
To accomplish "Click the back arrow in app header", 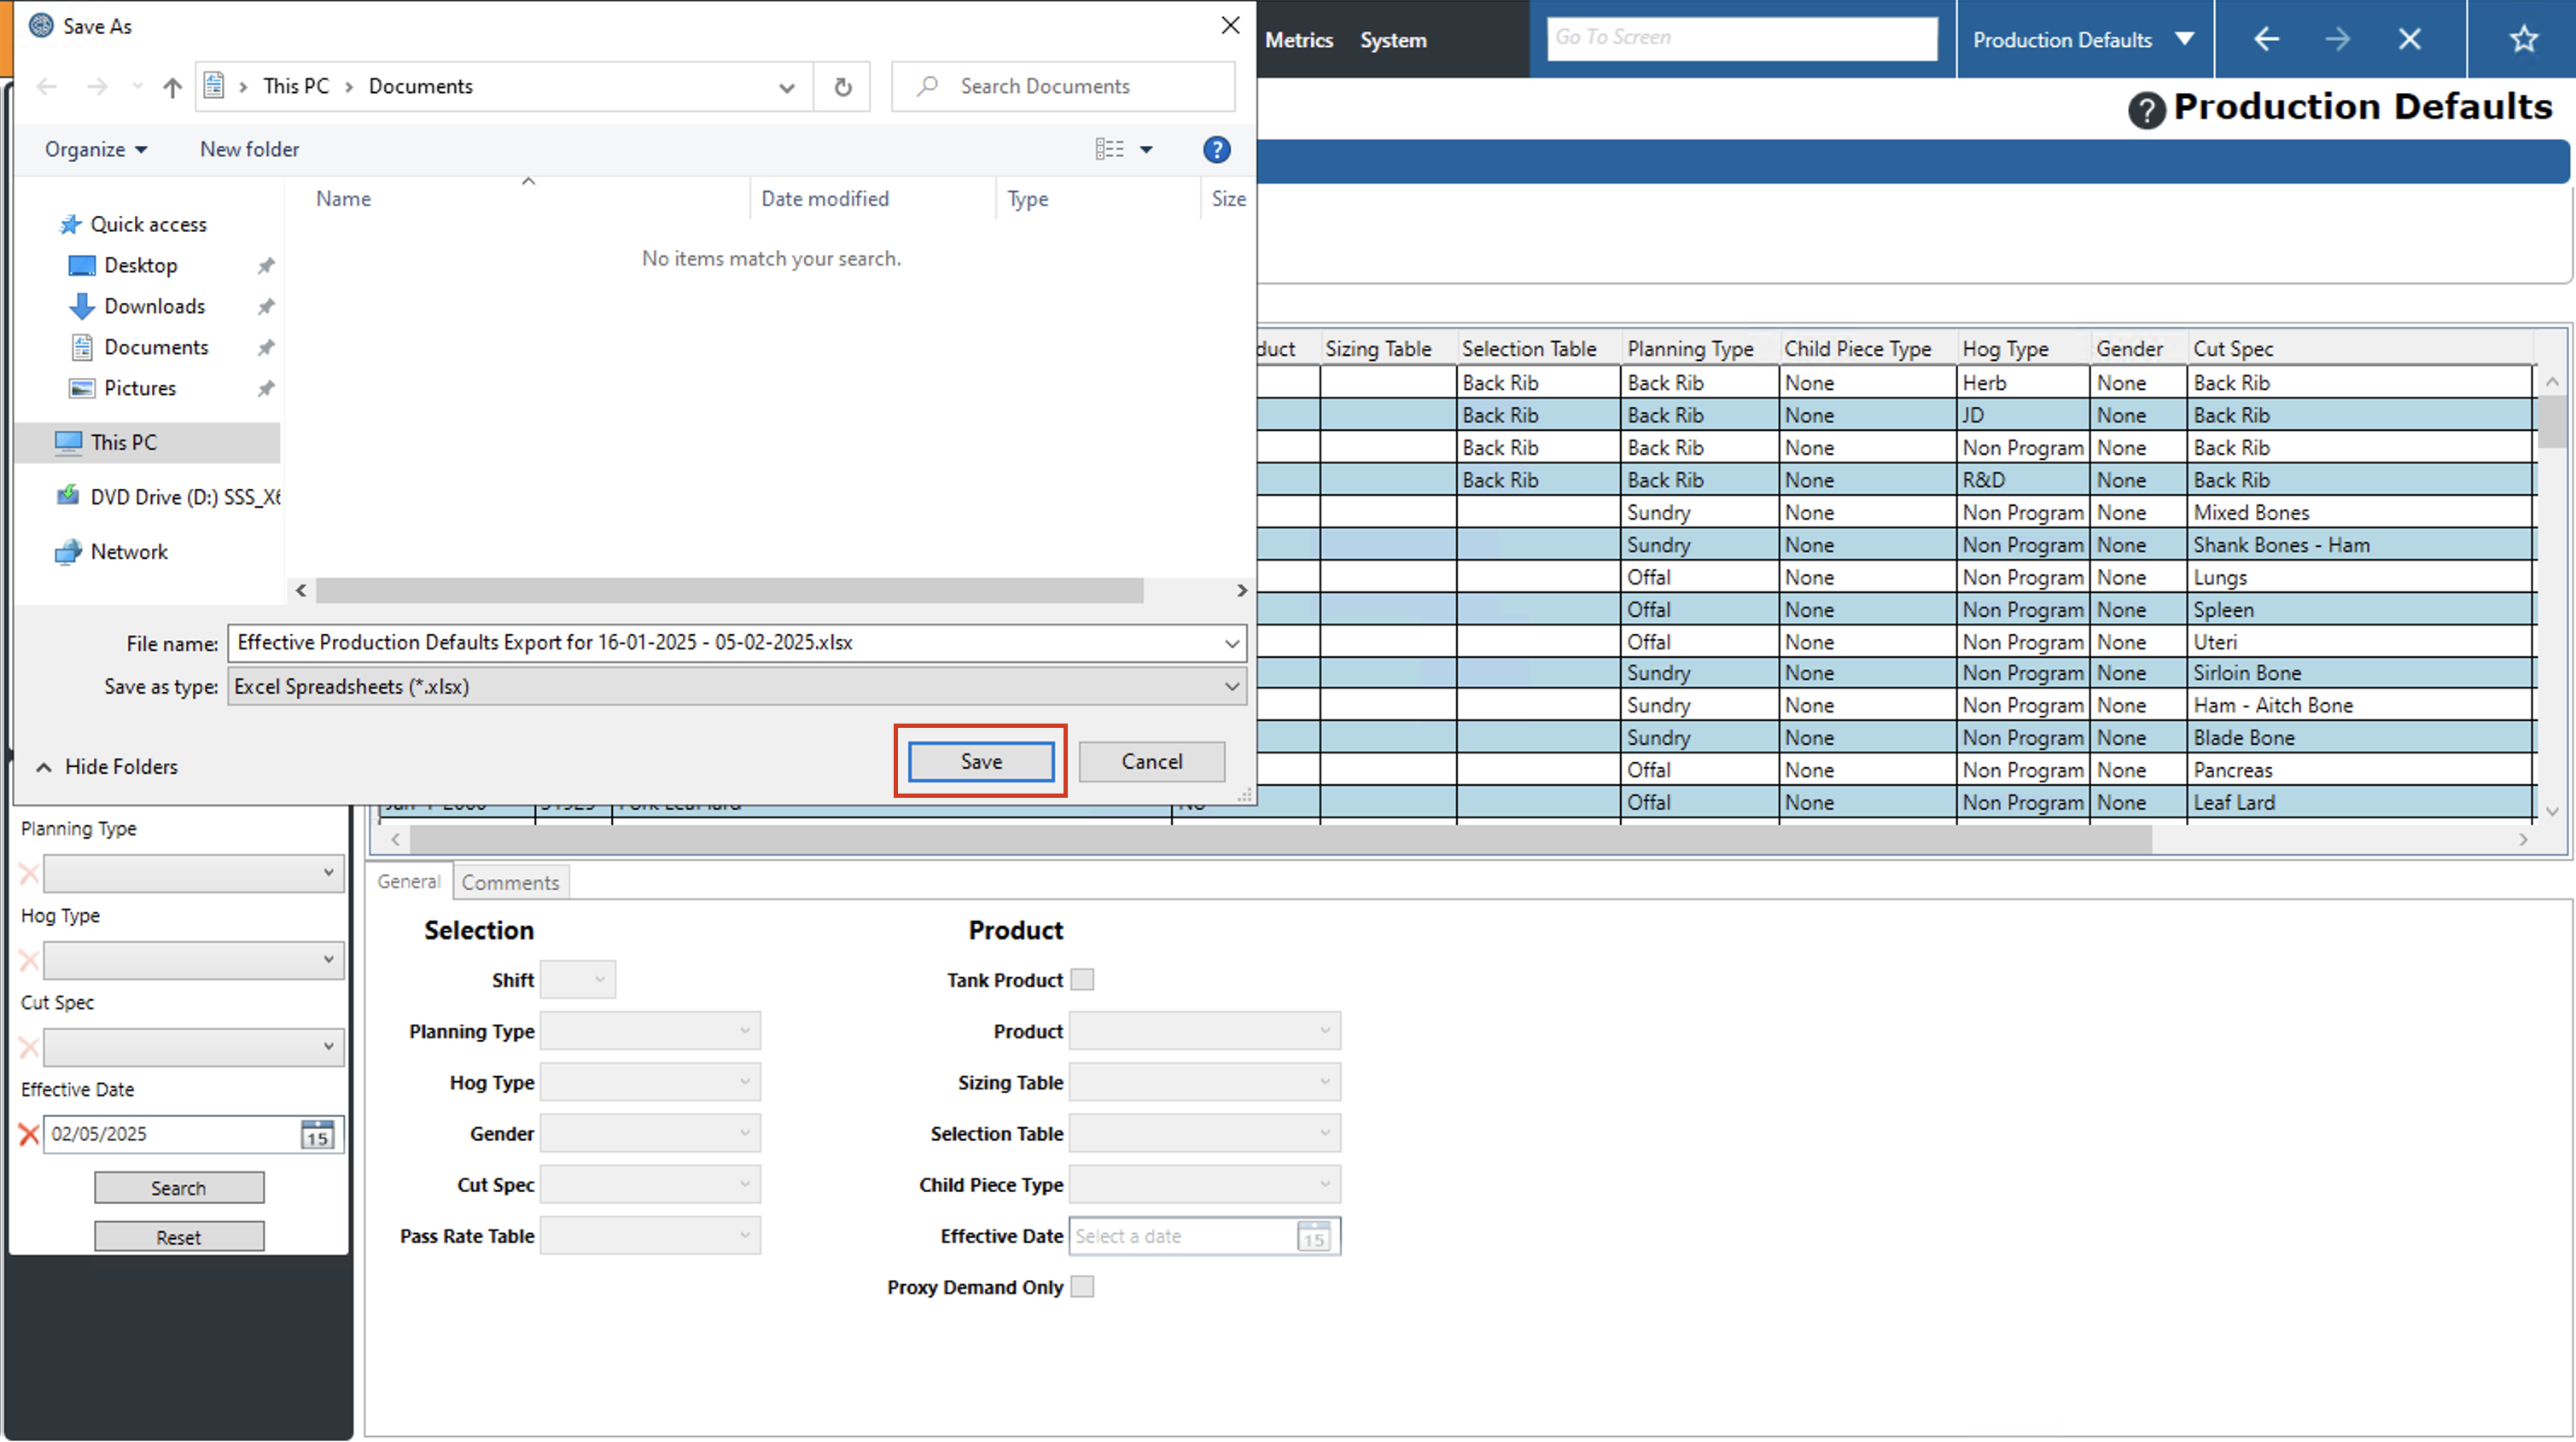I will pyautogui.click(x=2266, y=39).
